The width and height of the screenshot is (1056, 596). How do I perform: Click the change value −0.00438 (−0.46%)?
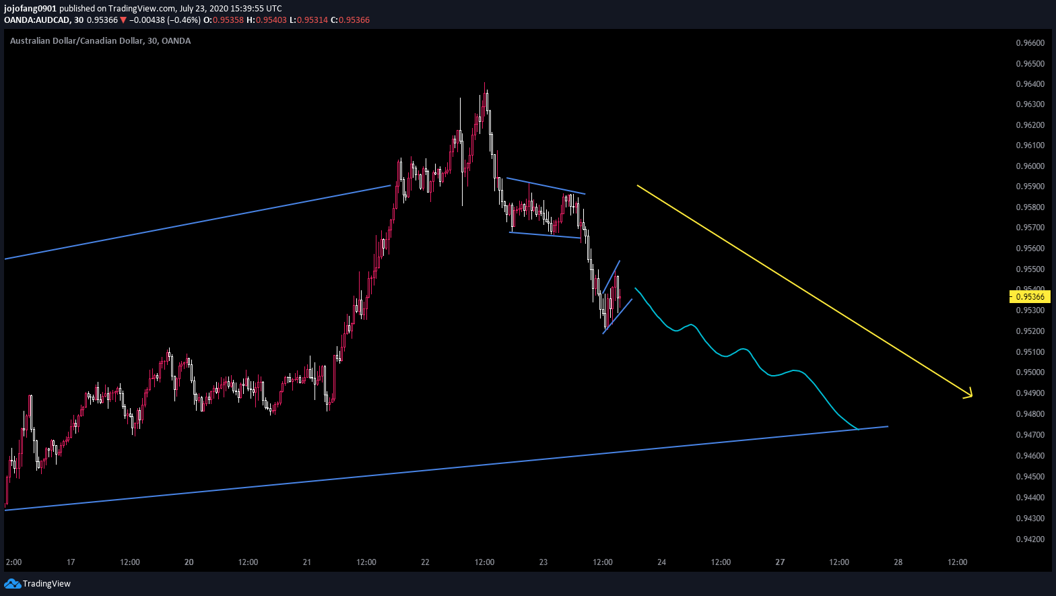click(x=165, y=20)
